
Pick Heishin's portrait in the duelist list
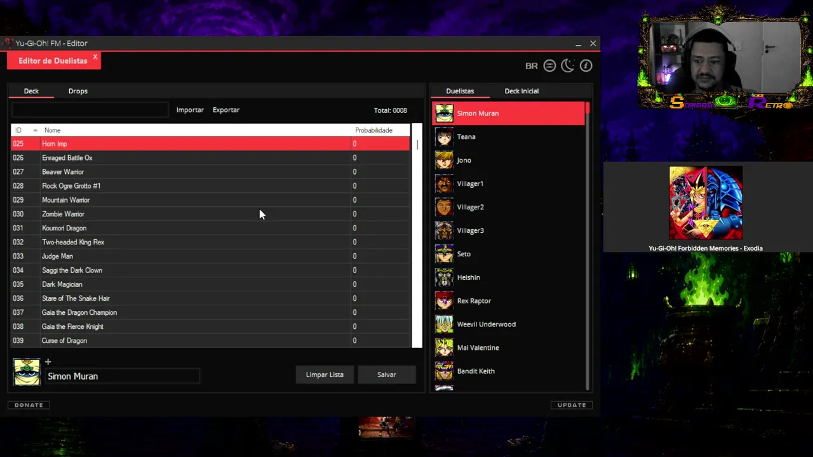444,277
